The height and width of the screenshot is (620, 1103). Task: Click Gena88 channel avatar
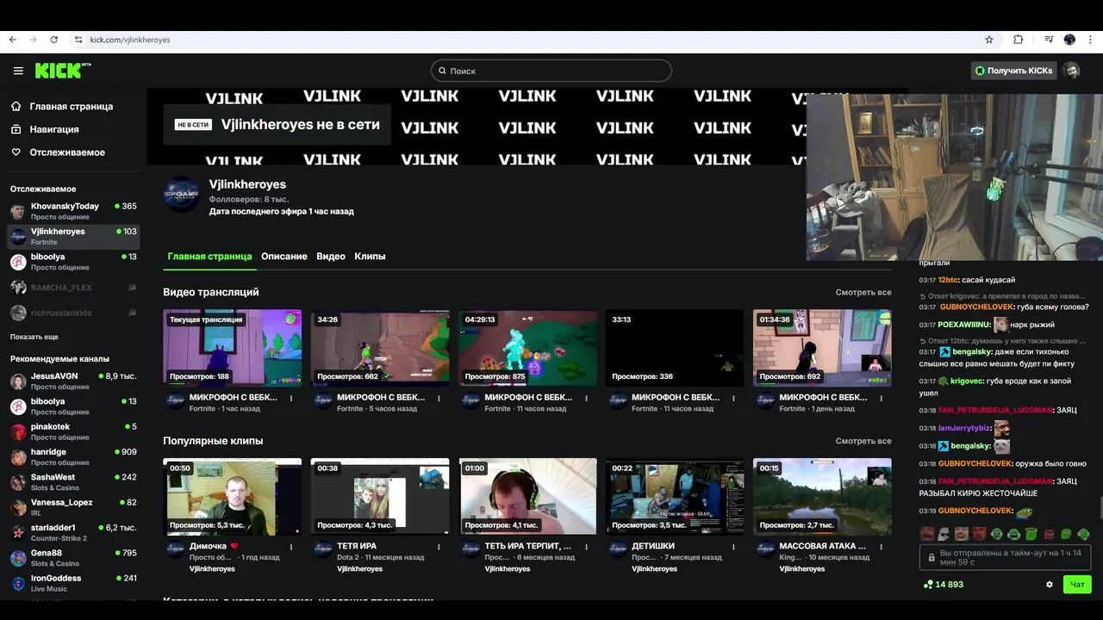pyautogui.click(x=18, y=558)
